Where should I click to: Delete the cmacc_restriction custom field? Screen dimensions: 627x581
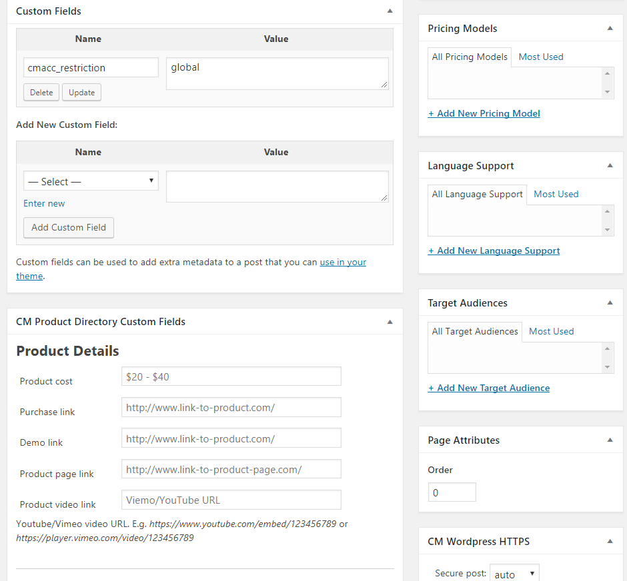click(x=41, y=93)
